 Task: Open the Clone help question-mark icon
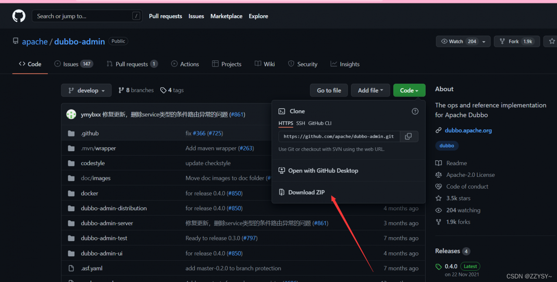click(x=415, y=111)
